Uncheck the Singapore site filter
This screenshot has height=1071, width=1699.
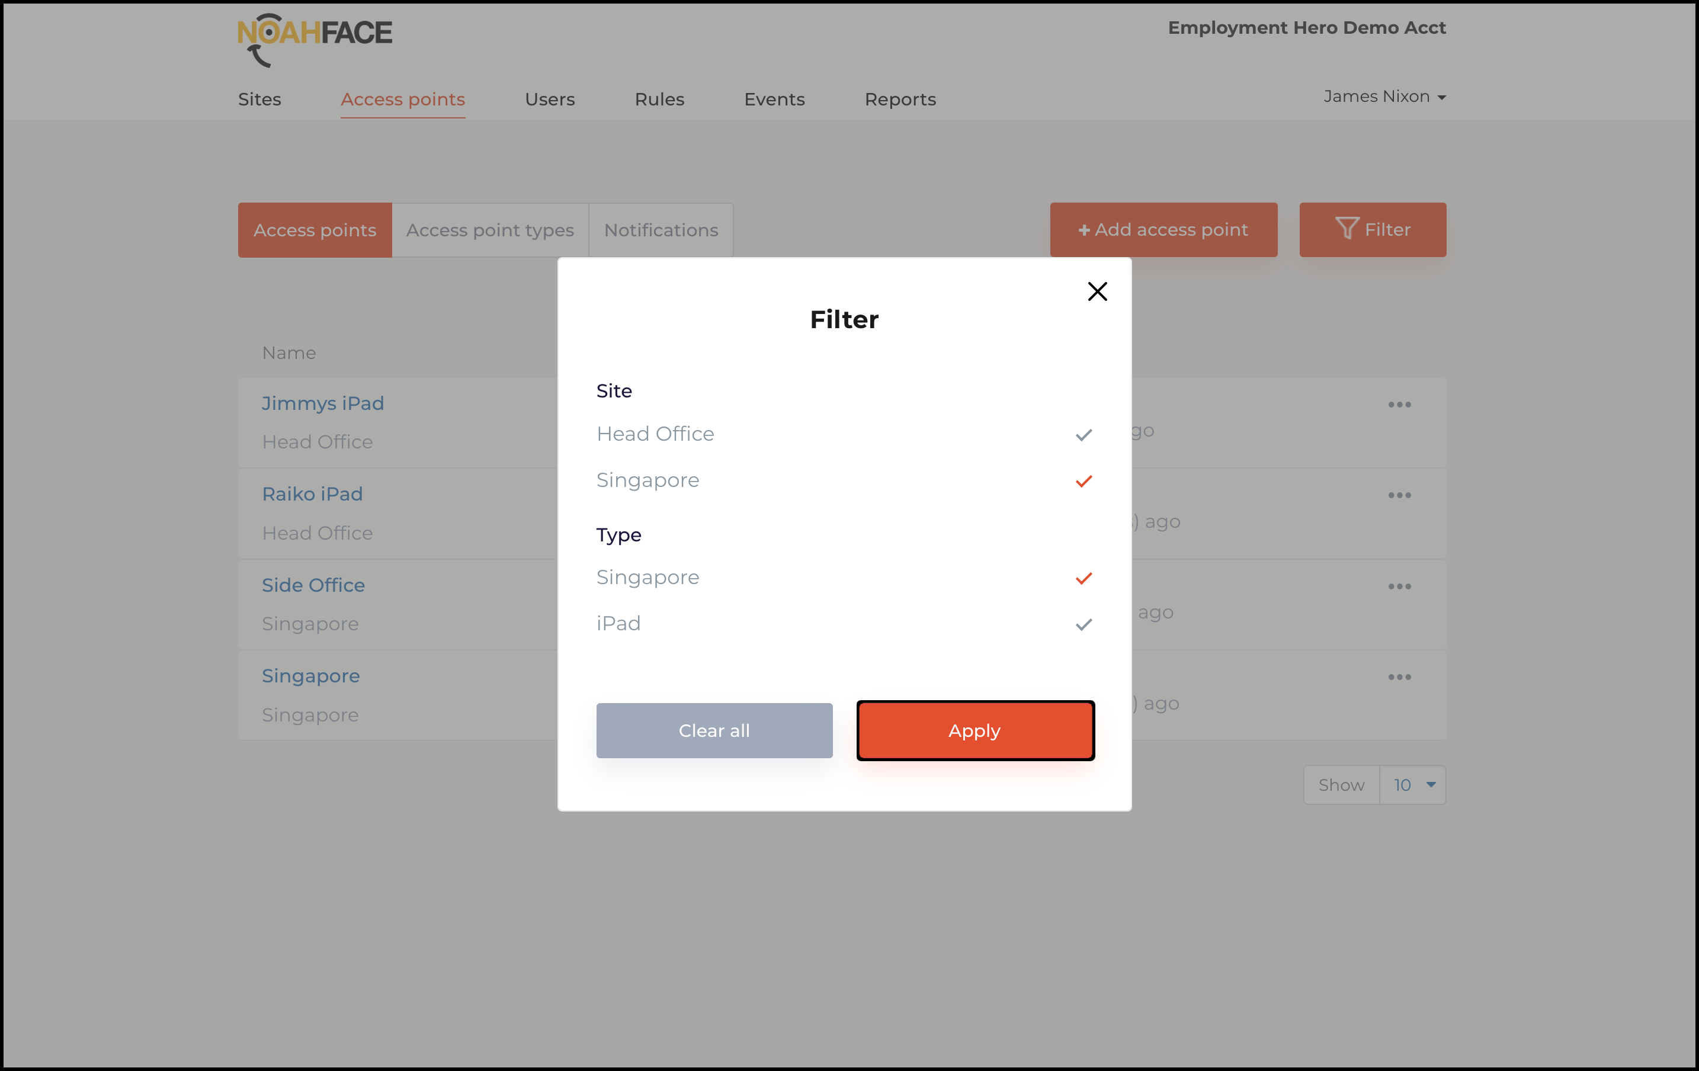click(1083, 481)
